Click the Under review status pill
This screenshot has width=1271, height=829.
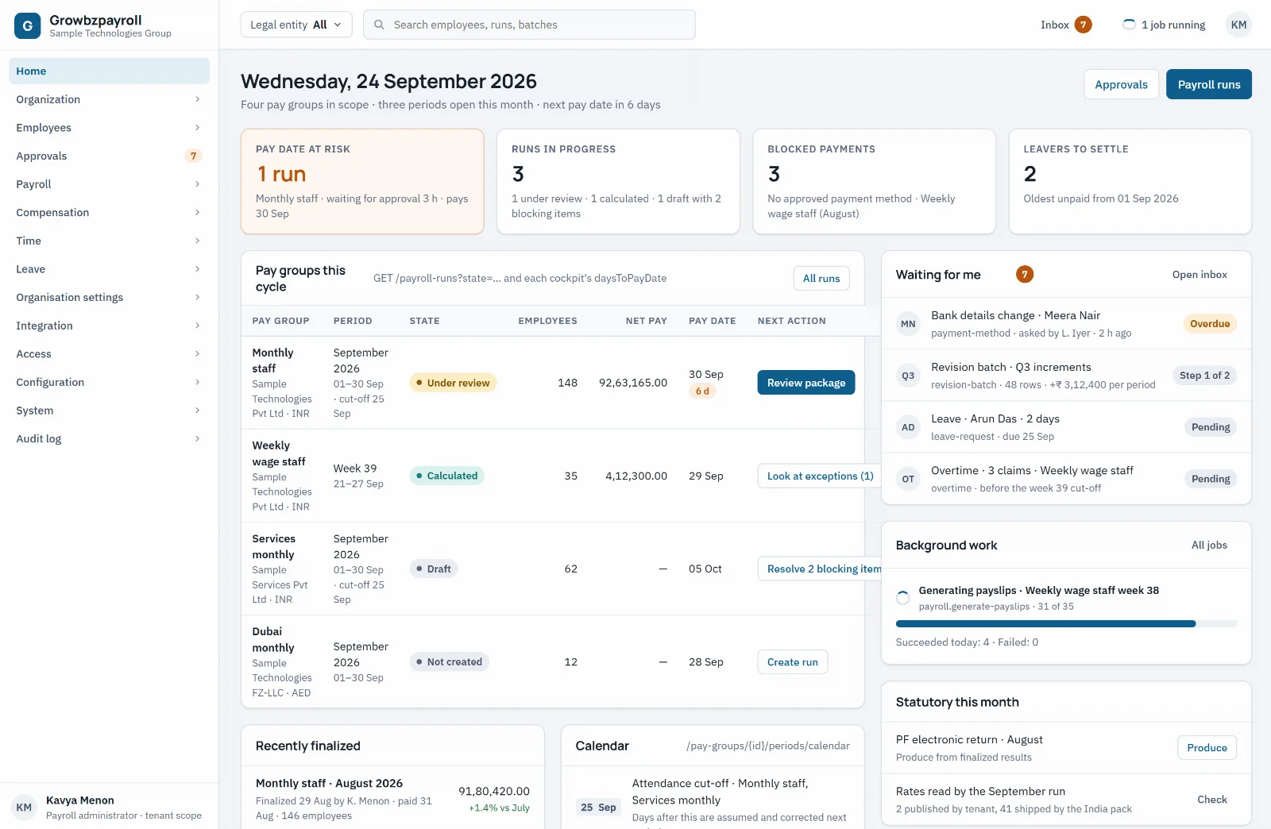[453, 383]
